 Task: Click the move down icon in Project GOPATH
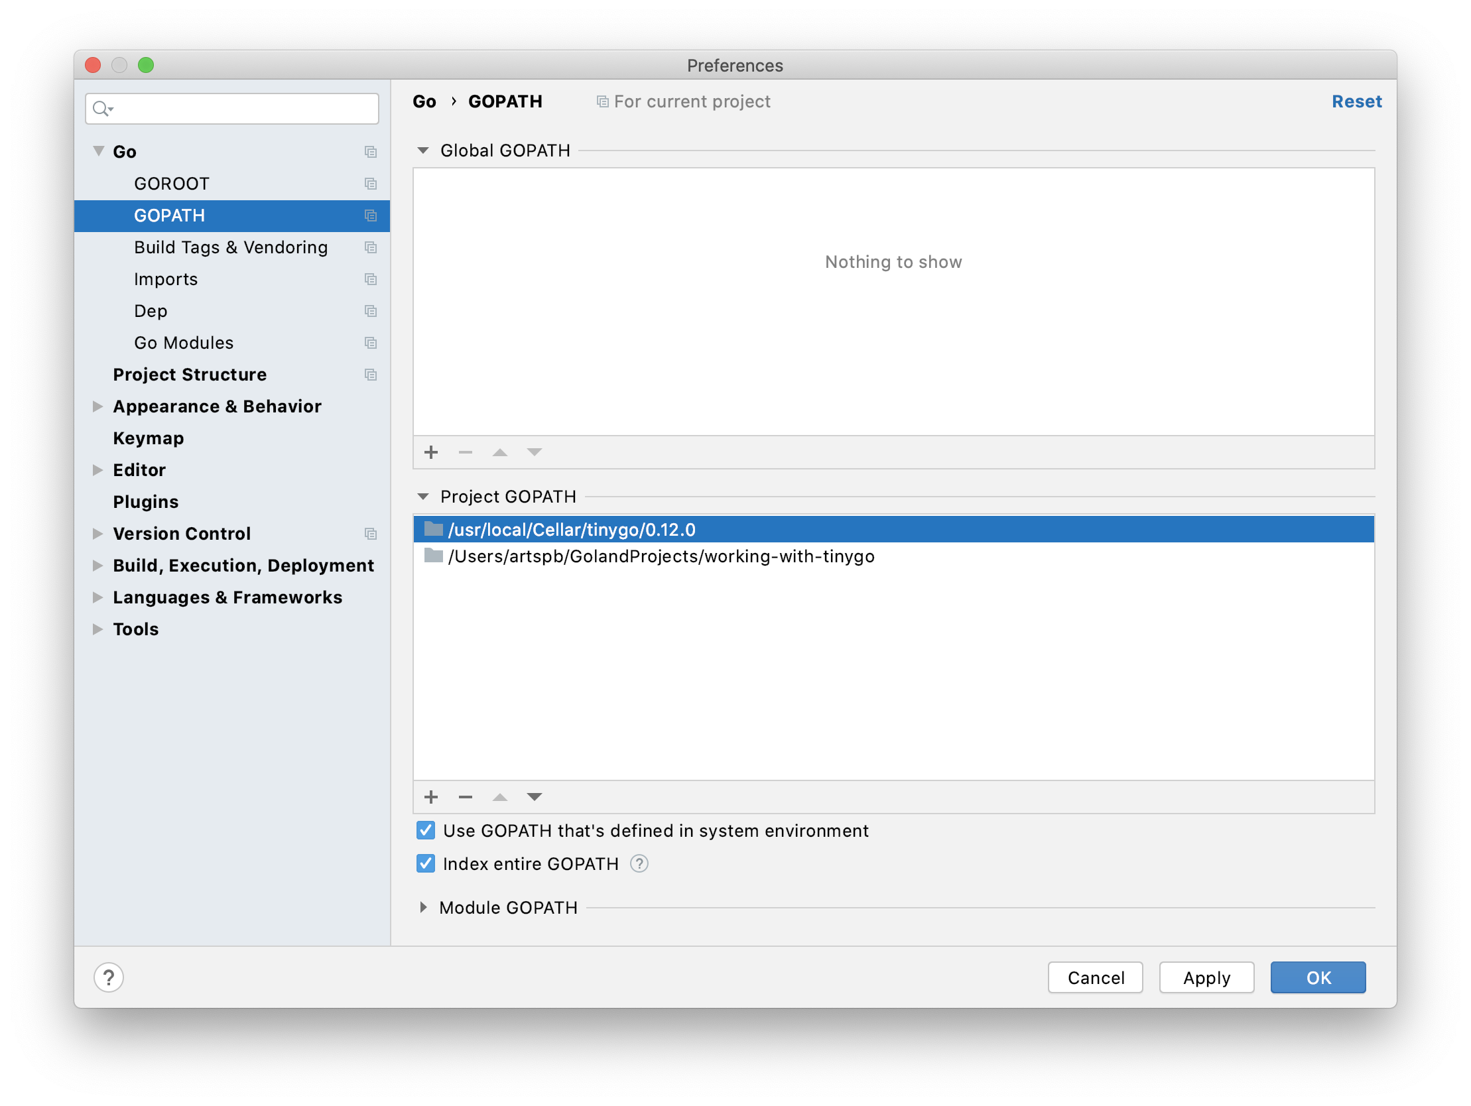click(533, 797)
